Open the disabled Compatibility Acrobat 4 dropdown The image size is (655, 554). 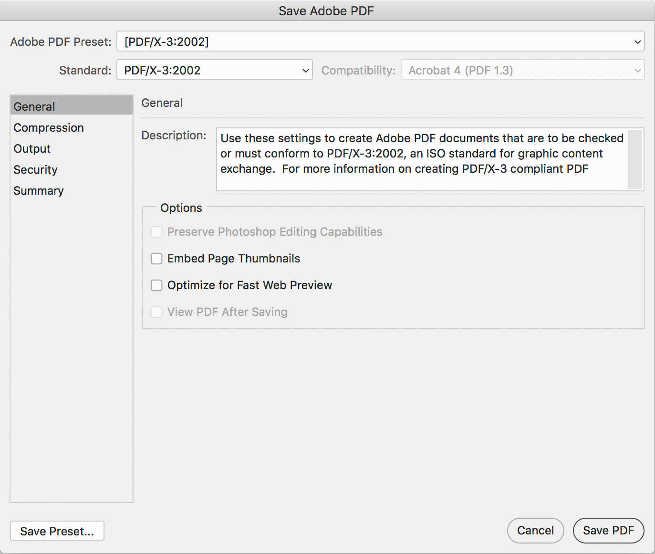coord(522,70)
